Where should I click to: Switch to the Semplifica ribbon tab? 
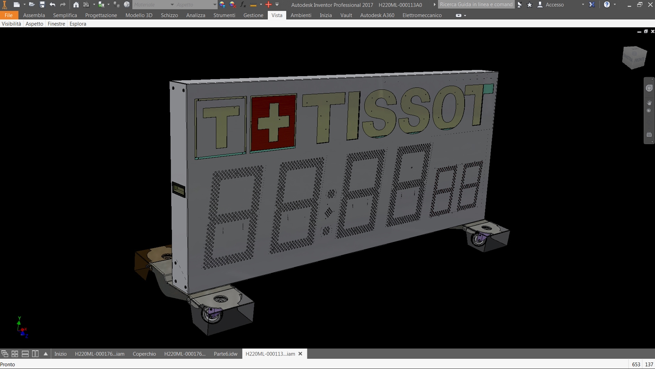pos(65,15)
